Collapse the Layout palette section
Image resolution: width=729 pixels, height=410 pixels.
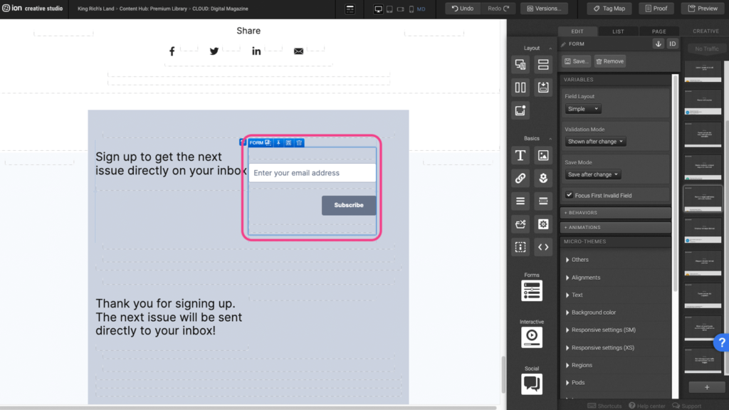[x=550, y=48]
